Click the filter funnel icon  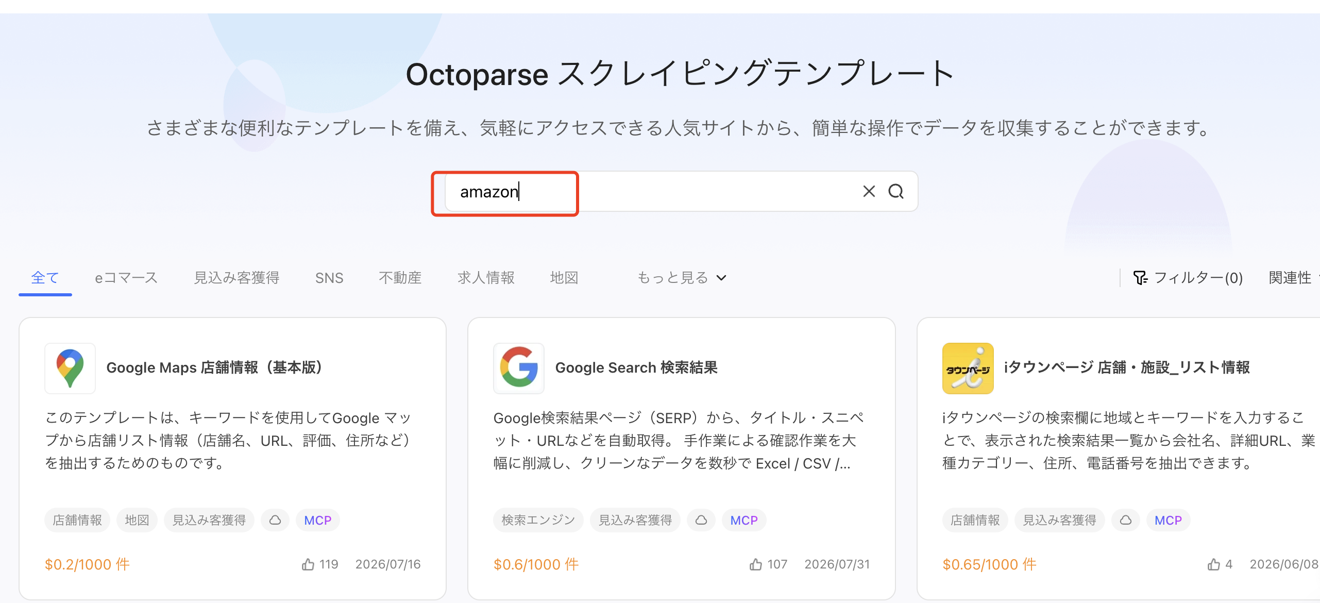1140,278
